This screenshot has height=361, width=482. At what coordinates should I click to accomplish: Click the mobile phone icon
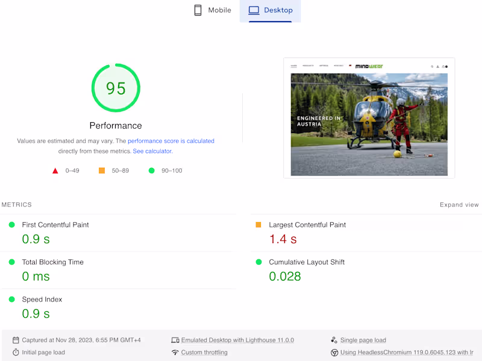pyautogui.click(x=198, y=10)
